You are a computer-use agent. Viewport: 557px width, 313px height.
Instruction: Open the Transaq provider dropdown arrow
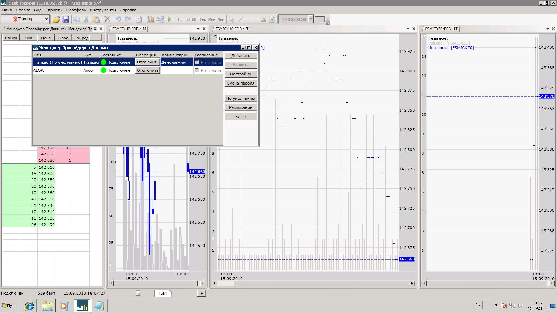pyautogui.click(x=46, y=19)
